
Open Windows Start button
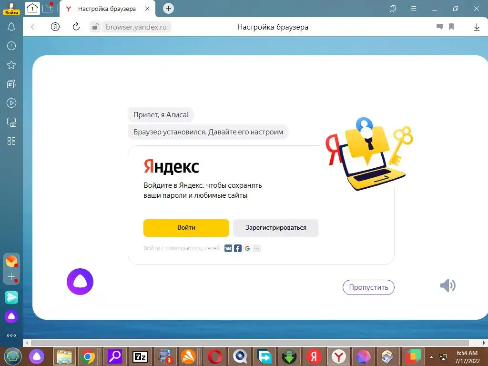click(12, 356)
